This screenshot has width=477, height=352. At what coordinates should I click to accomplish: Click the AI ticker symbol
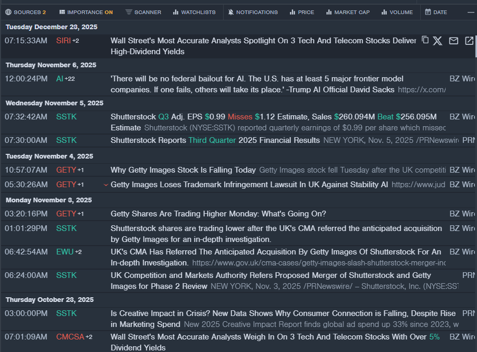point(59,79)
